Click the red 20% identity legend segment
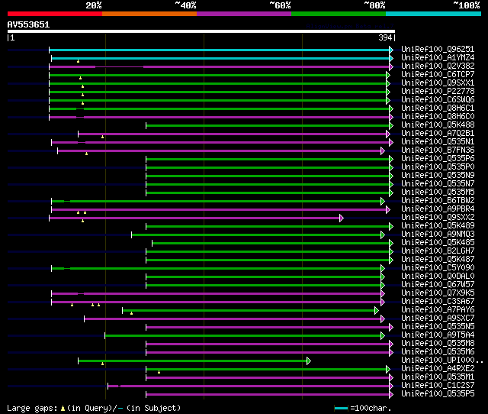488x414 pixels. (55, 14)
